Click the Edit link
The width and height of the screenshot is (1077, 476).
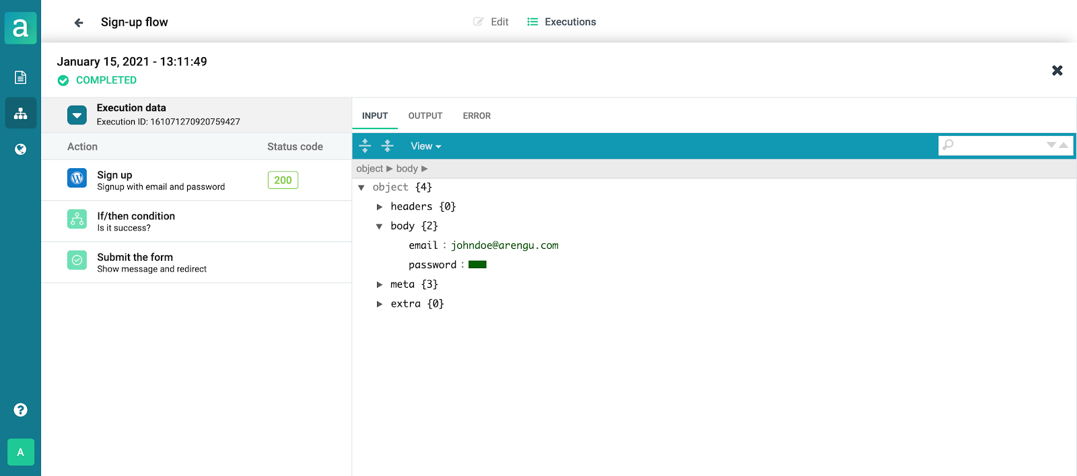tap(491, 22)
